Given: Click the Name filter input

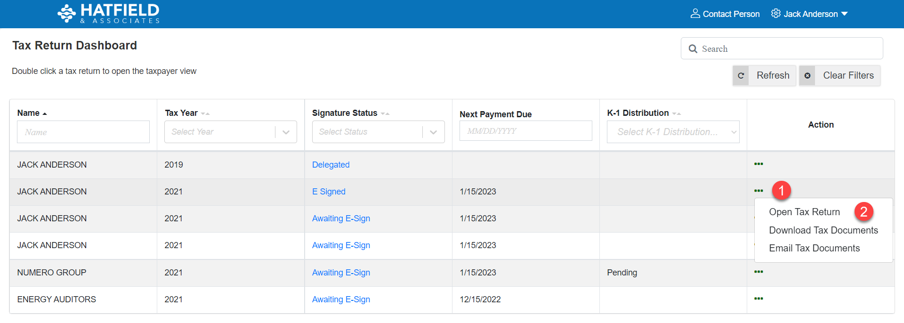Looking at the screenshot, I should pyautogui.click(x=83, y=132).
